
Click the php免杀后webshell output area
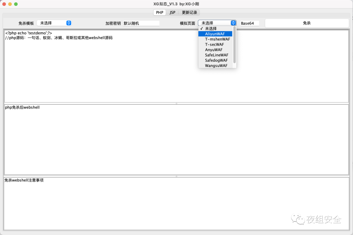pos(176,140)
